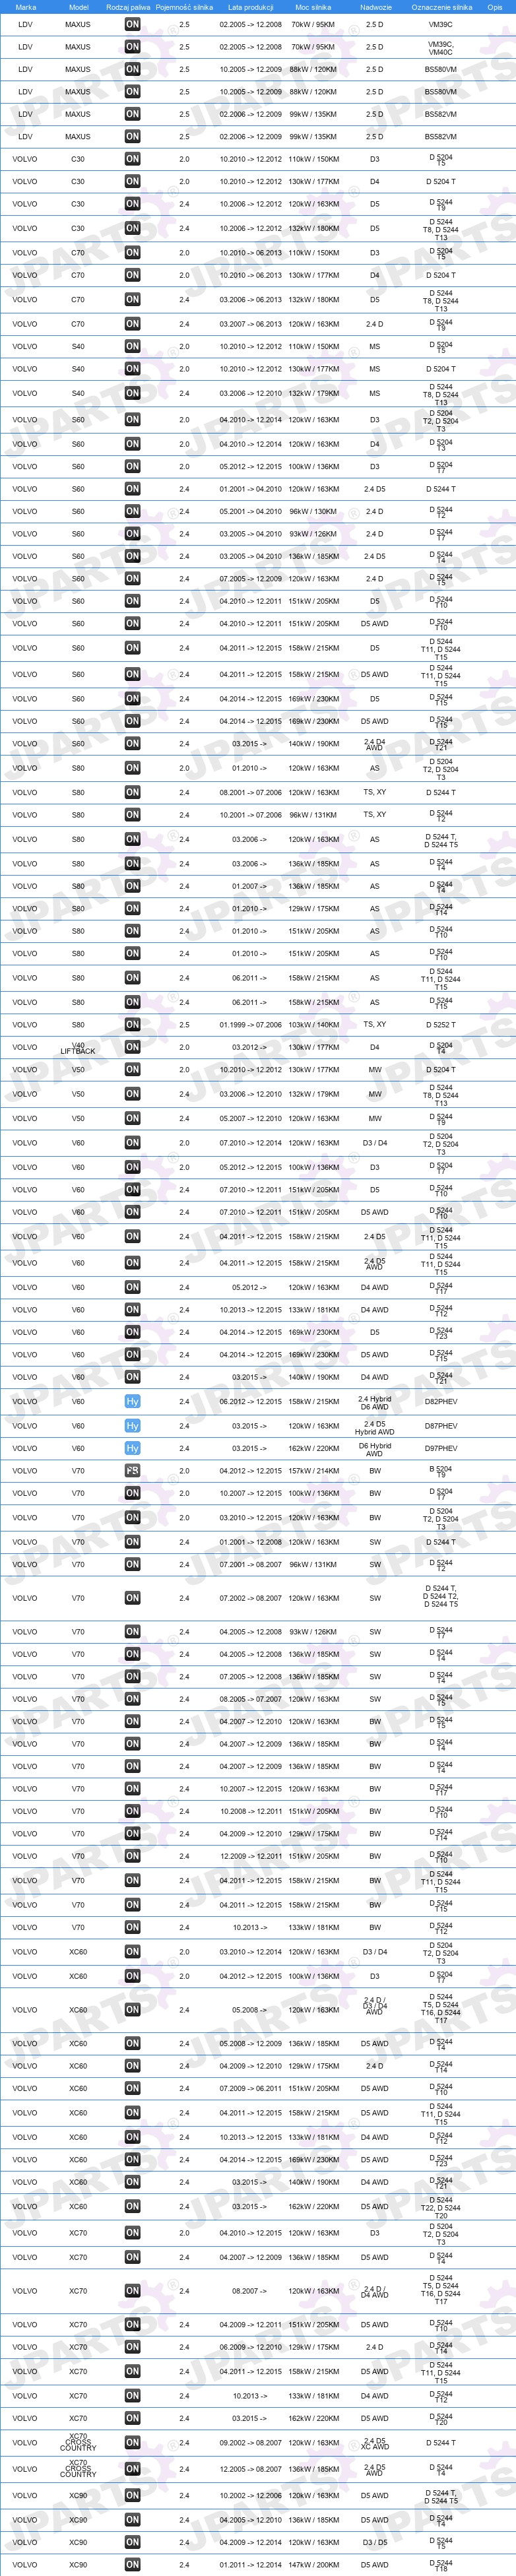Click the 'Rodzaj paliwa' column header
The image size is (516, 2576).
tap(128, 7)
